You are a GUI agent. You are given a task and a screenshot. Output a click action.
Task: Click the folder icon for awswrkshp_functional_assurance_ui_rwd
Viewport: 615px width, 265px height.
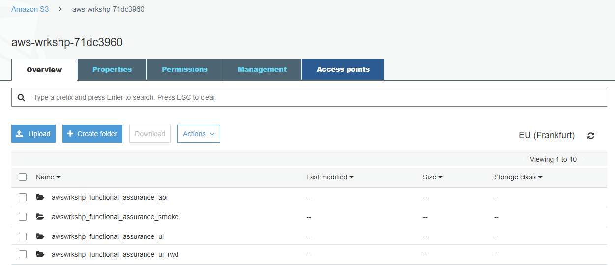(x=40, y=254)
